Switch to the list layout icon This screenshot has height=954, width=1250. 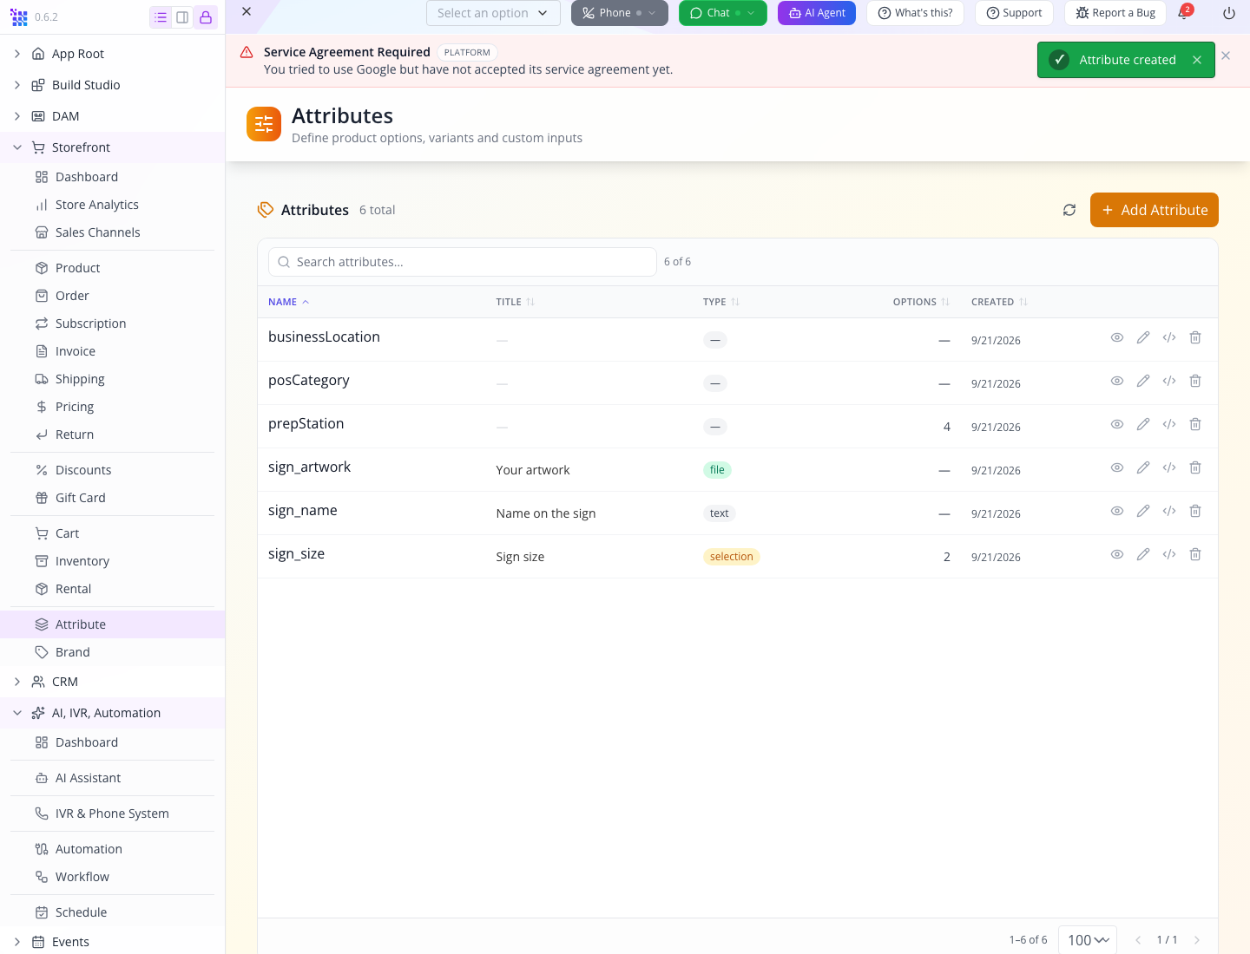coord(161,17)
